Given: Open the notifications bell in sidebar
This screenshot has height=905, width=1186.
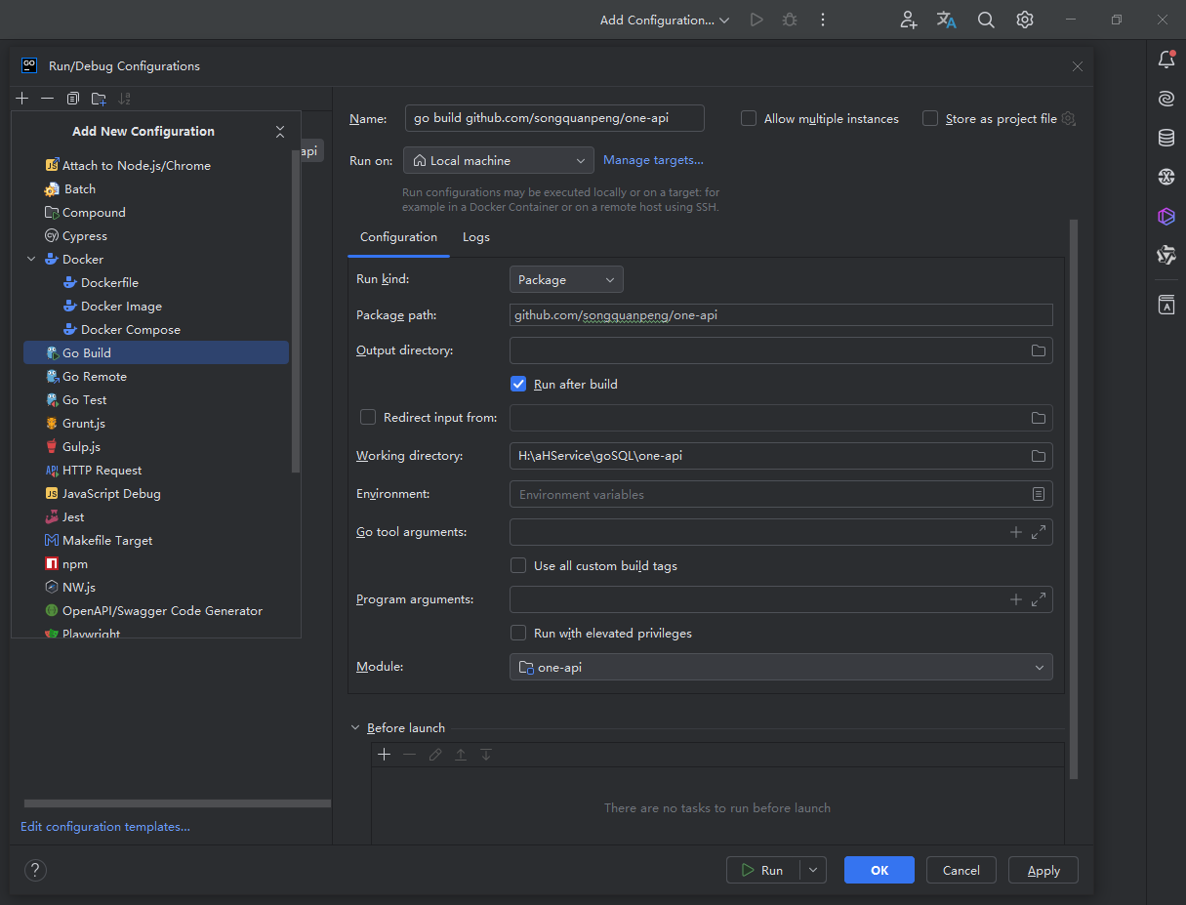Looking at the screenshot, I should click(1166, 61).
